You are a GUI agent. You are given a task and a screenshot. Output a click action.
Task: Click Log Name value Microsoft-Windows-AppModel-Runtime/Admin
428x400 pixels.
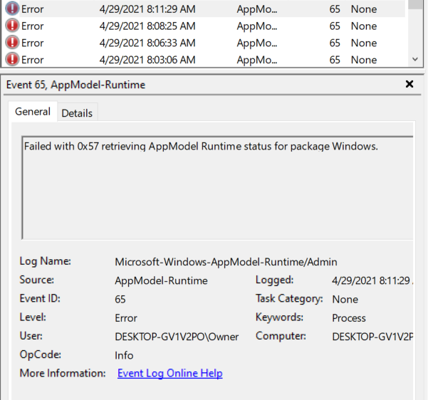click(226, 262)
